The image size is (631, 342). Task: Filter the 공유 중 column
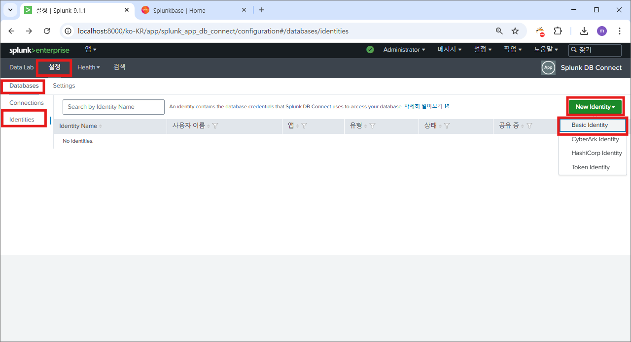529,126
